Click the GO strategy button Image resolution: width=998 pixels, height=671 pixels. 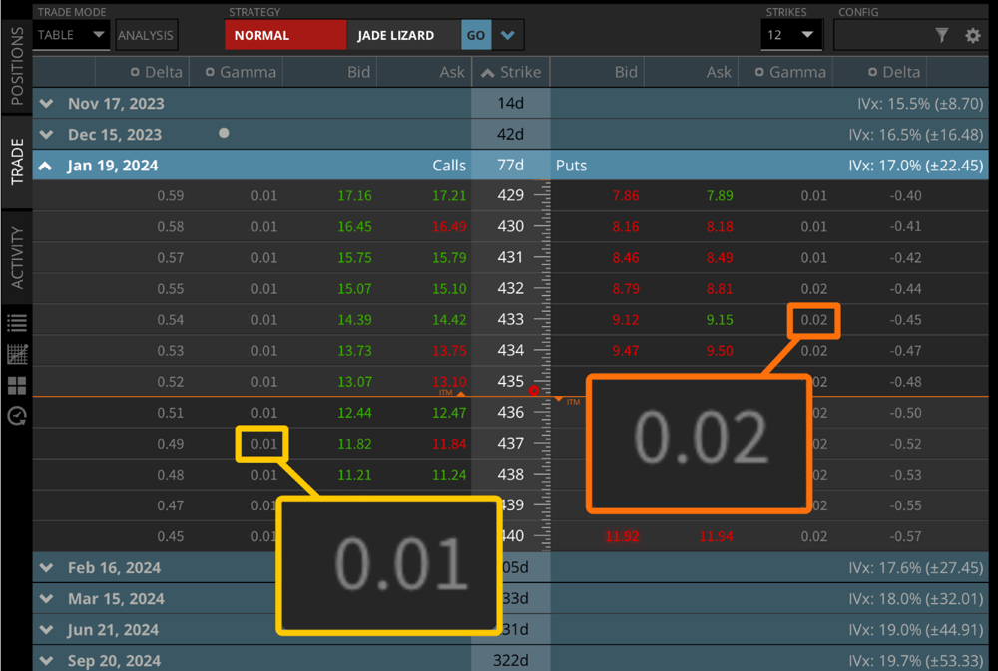pyautogui.click(x=476, y=36)
